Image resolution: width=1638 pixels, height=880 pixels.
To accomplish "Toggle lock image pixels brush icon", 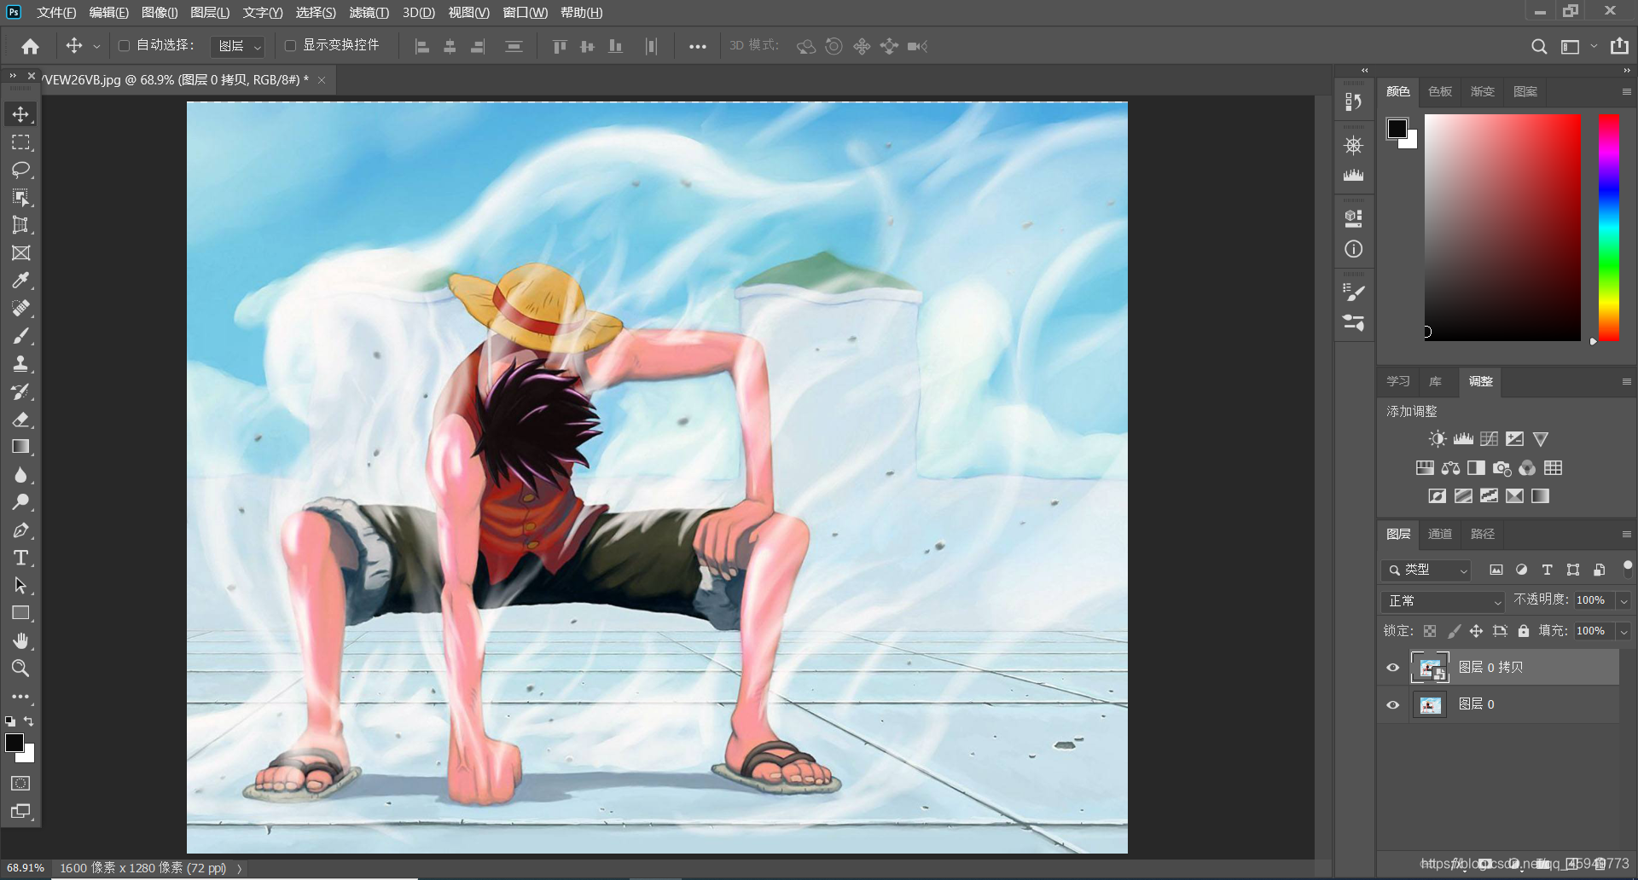I will (x=1454, y=631).
